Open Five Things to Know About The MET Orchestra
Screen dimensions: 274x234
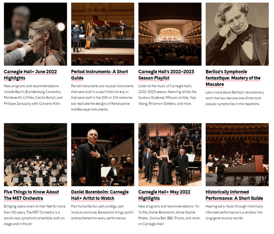32,195
